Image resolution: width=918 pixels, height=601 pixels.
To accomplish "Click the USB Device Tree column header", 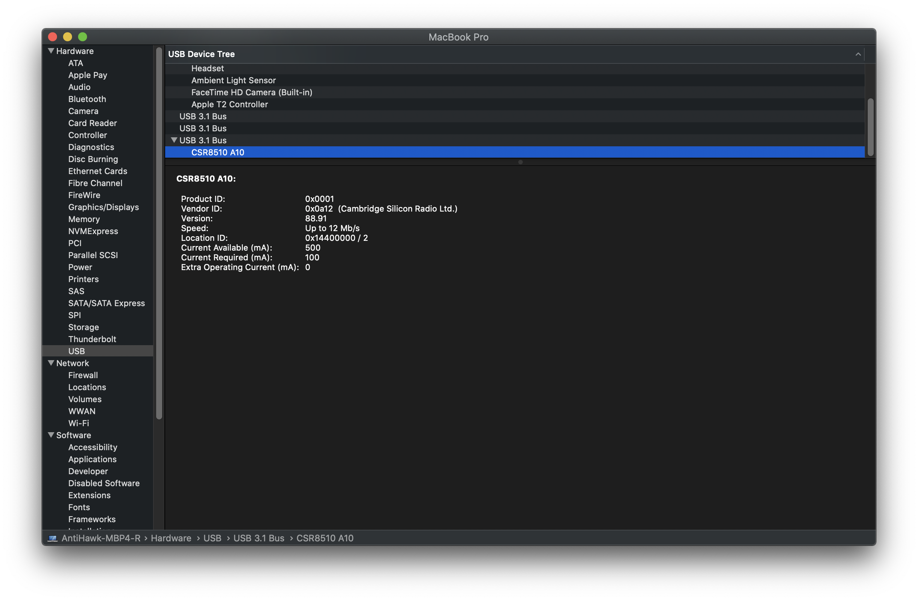I will coord(201,54).
